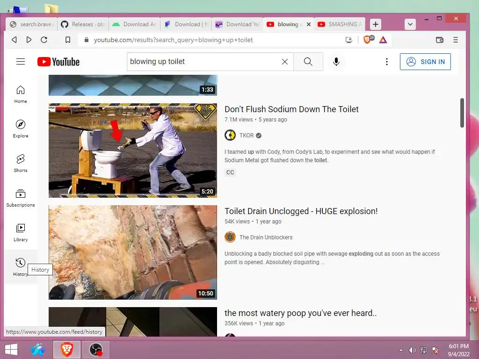The image size is (479, 359).
Task: Open the Brave main menu icon
Action: pyautogui.click(x=456, y=40)
